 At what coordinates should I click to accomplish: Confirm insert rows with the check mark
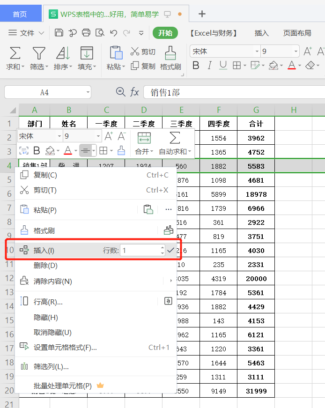(171, 250)
